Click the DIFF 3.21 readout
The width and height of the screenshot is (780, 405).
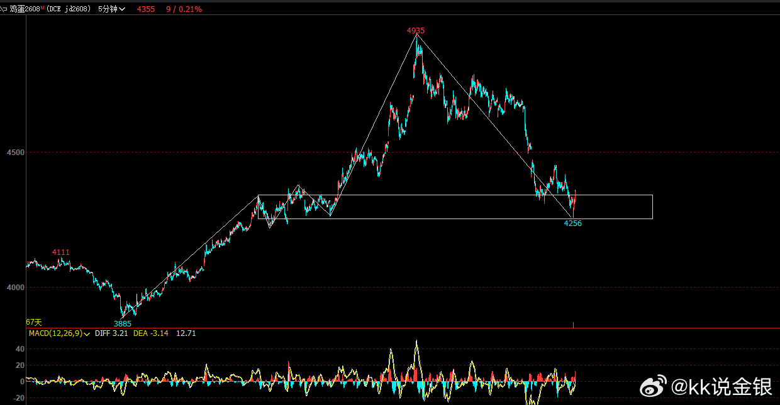coord(111,333)
